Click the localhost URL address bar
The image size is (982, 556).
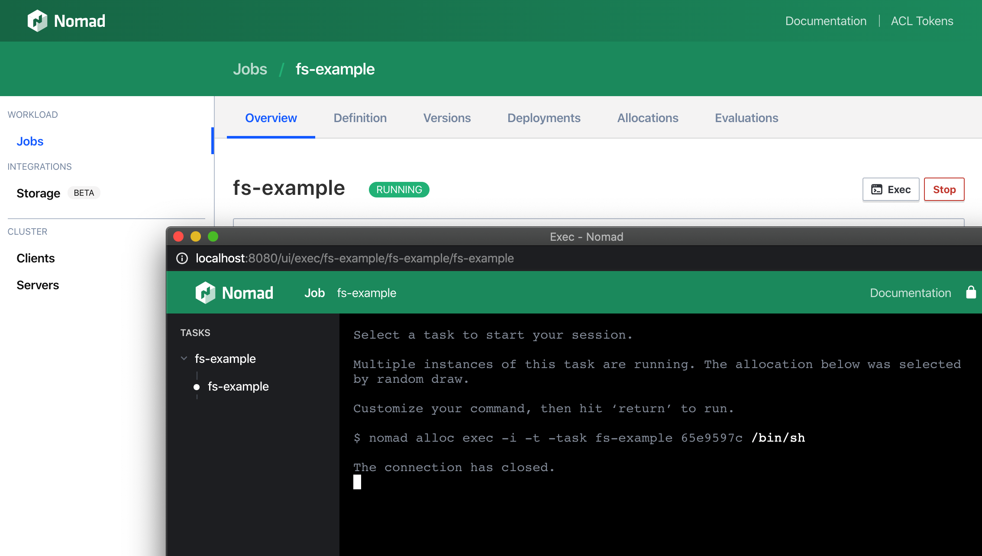[354, 259]
